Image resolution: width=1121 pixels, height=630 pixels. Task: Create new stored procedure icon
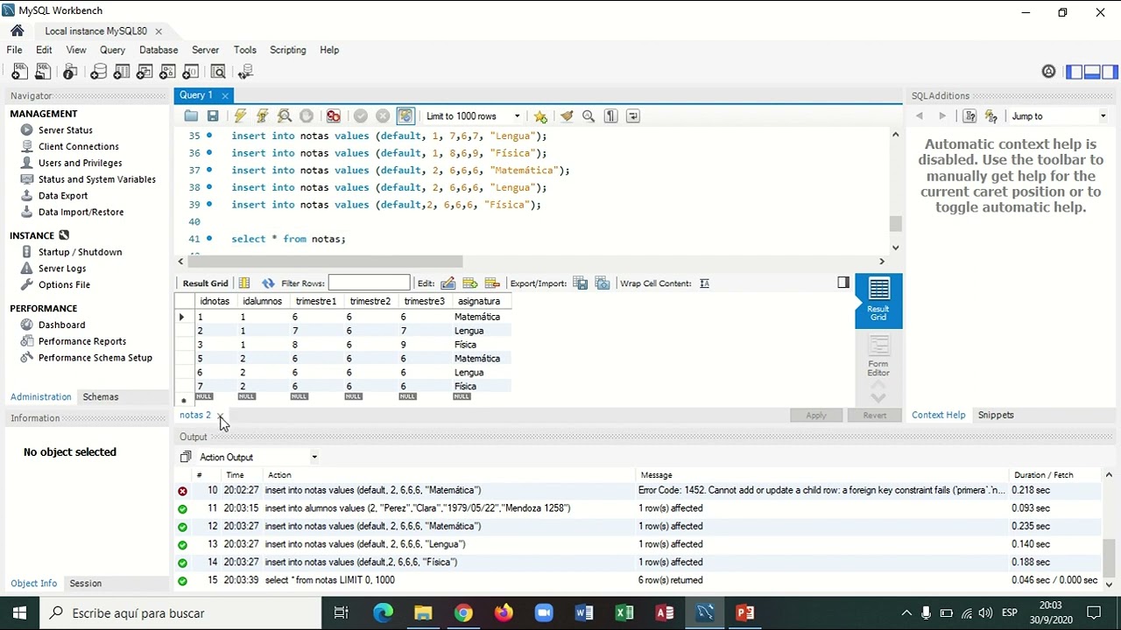(168, 72)
